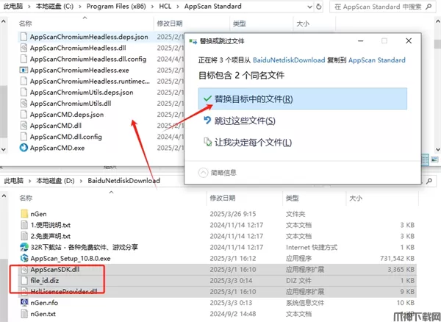This screenshot has height=322, width=441.
Task: Switch to large icons view in the status bar
Action: pyautogui.click(x=435, y=160)
